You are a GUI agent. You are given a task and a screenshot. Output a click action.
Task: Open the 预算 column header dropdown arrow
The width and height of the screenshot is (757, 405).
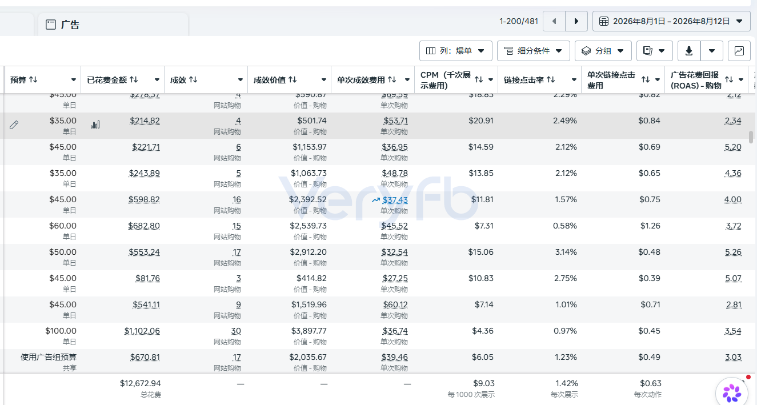74,80
